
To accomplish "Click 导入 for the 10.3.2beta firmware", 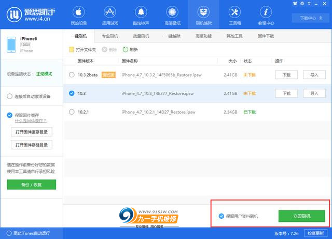I will coord(314,75).
